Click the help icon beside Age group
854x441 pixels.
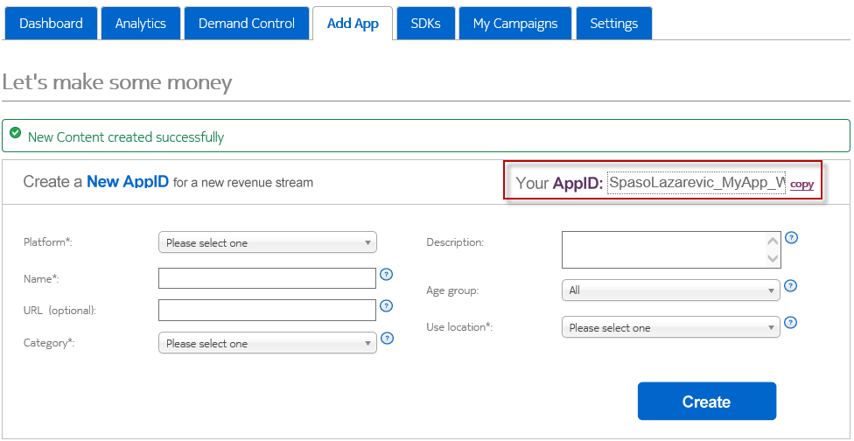791,285
